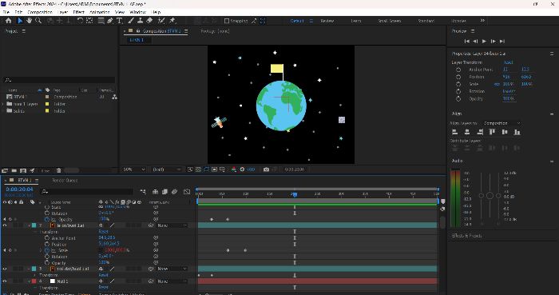Select the Eraser tool
Screen dimensions: 559x295
(150, 21)
